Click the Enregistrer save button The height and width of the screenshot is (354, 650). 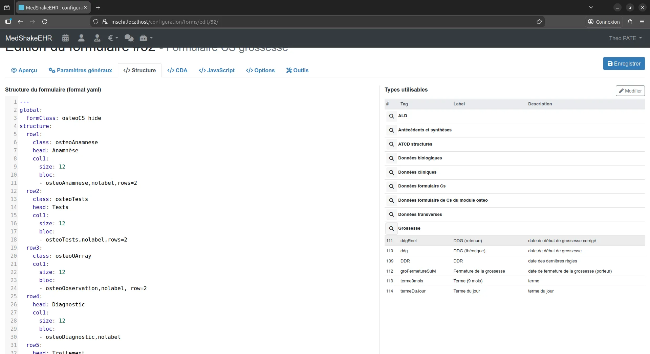624,64
